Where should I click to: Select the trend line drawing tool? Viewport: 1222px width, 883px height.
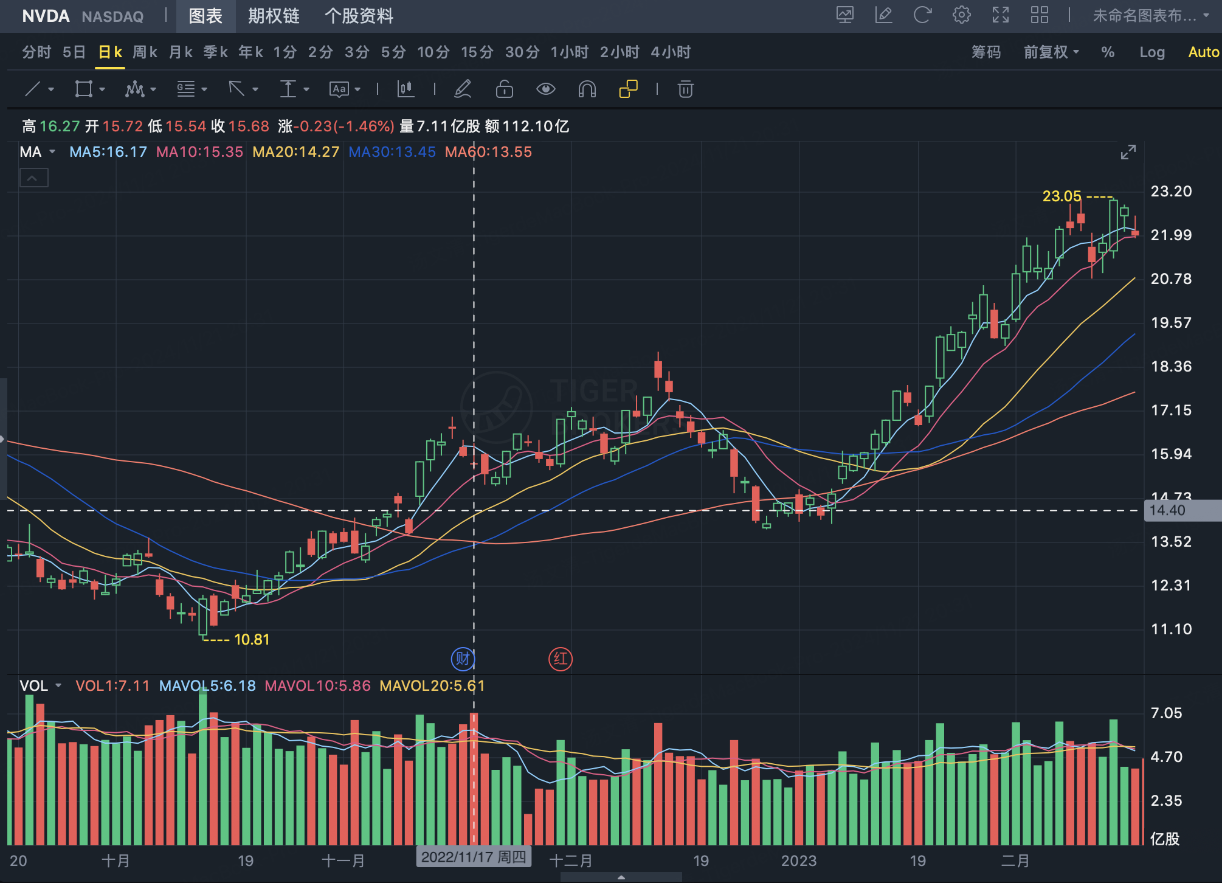tap(33, 89)
